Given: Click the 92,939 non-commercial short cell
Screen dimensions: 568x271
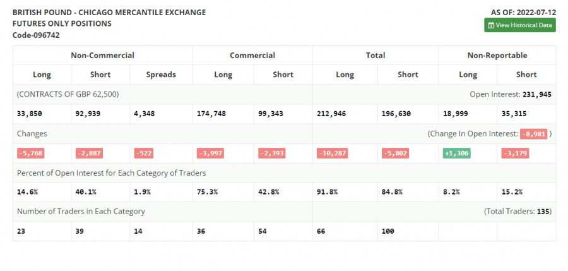Looking at the screenshot, I should click(x=88, y=114).
